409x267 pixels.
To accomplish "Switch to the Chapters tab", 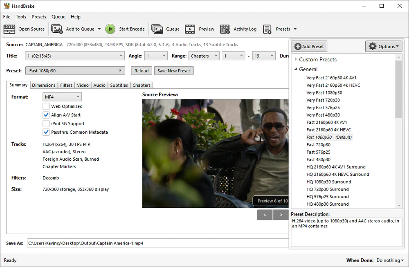I will pyautogui.click(x=142, y=85).
